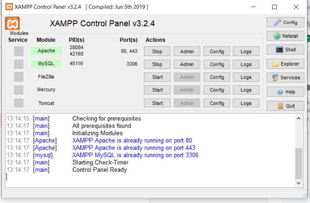Click log line 'Starting Check-Timer'

tap(100, 162)
